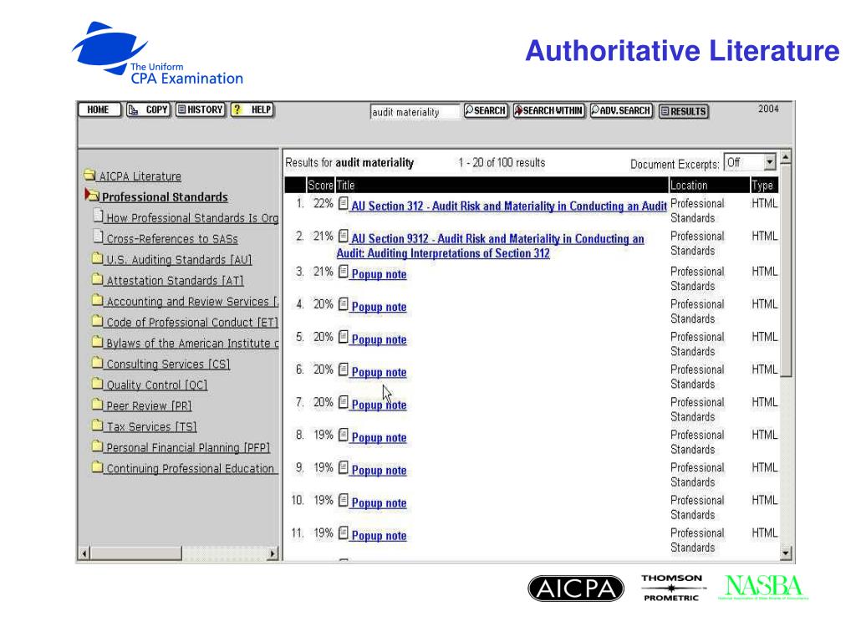Screen dimensions: 856x642
Task: Open Cross-References to SASs document
Action: coord(172,238)
